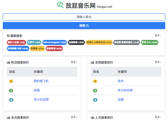Click teal rank 3 badge in 本周搜索排行
The width and height of the screenshot is (168, 120).
click(x=95, y=100)
